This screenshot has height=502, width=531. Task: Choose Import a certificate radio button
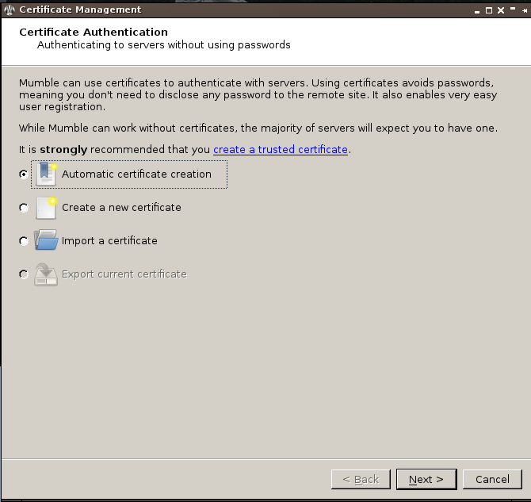click(23, 240)
